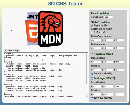Click Front logo Coordinates x field
130x105 pixels.
click(97, 62)
